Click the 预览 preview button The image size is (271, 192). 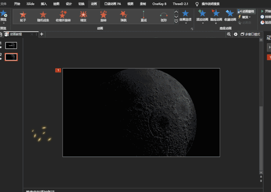tap(3, 16)
